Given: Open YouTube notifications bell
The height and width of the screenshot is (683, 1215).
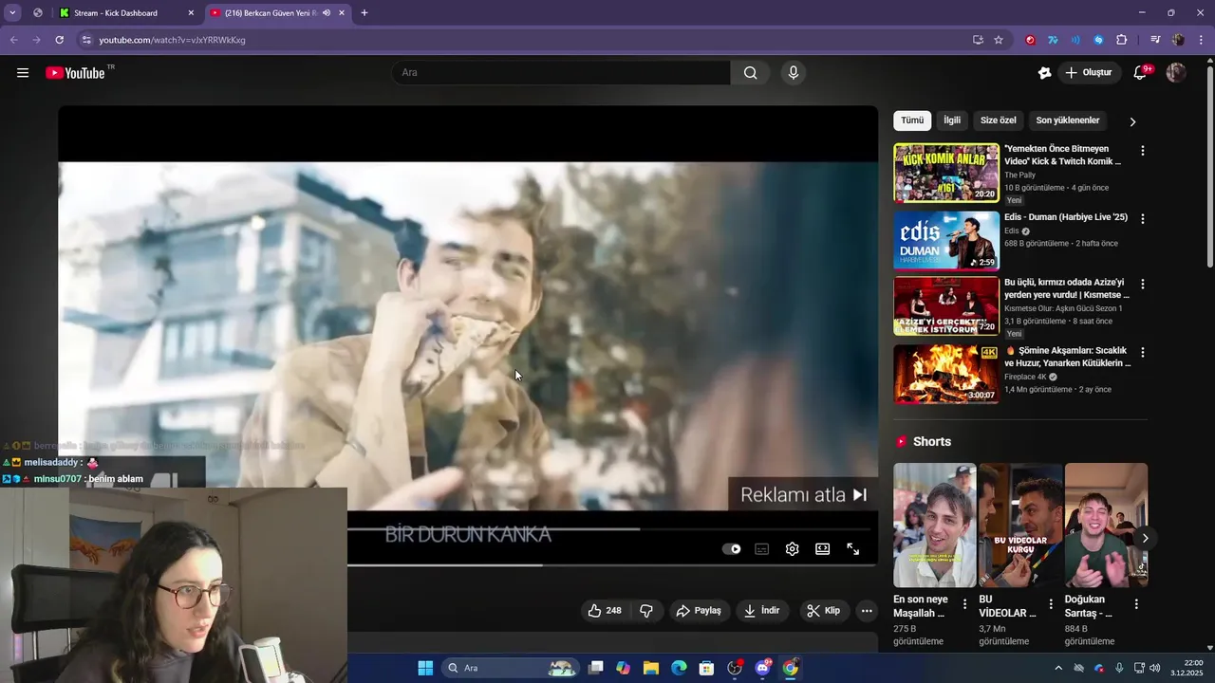Looking at the screenshot, I should click(x=1141, y=73).
